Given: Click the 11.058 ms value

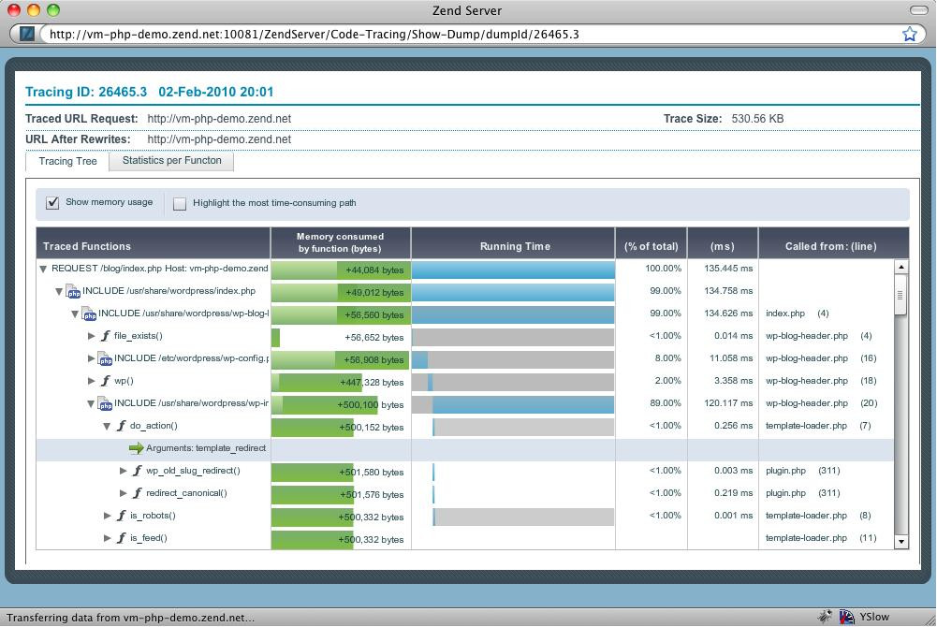Looking at the screenshot, I should pos(731,358).
